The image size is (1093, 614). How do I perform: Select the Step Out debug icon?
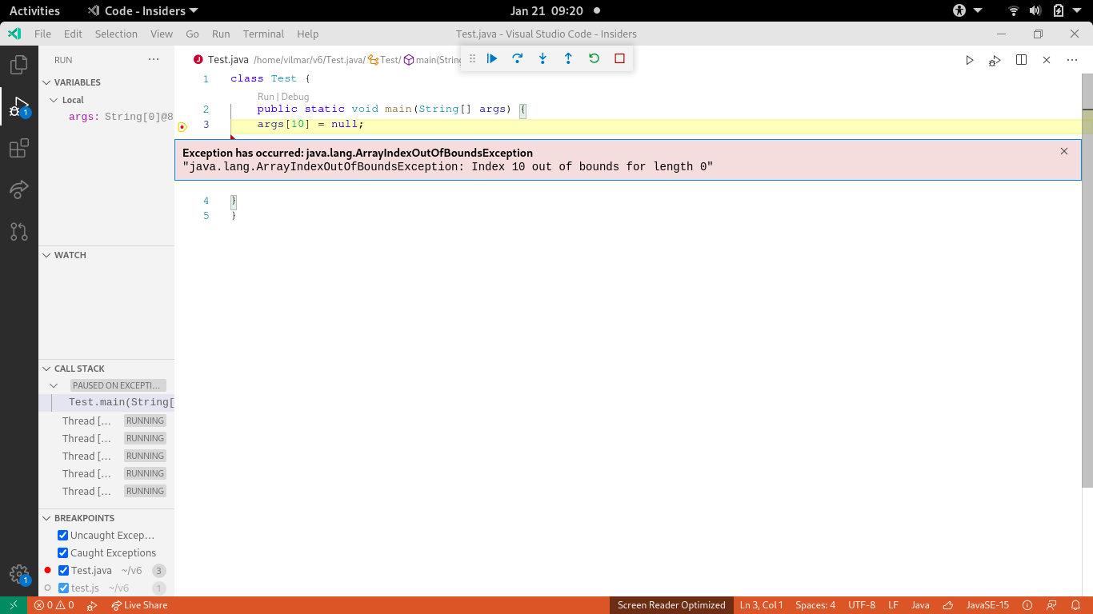tap(568, 58)
